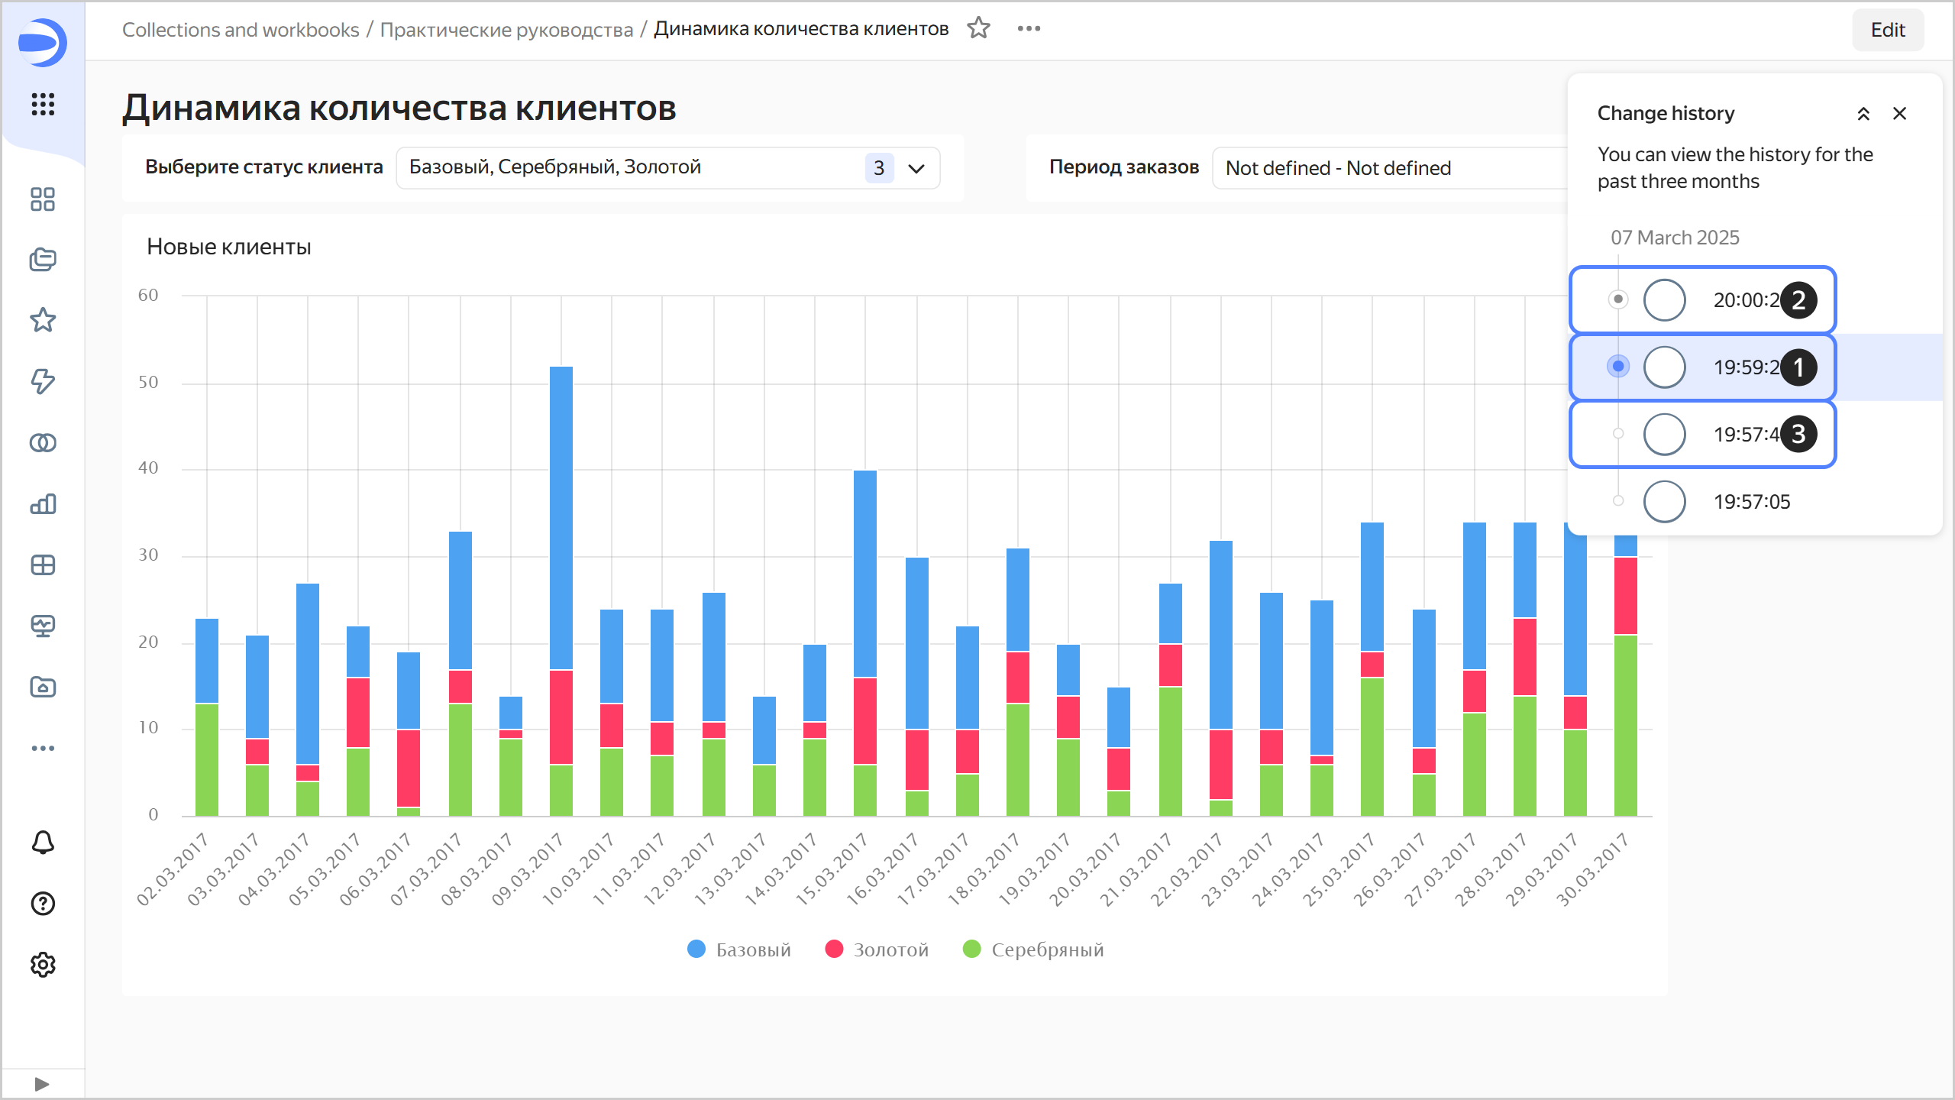Expand the client status dropdown

[x=916, y=168]
